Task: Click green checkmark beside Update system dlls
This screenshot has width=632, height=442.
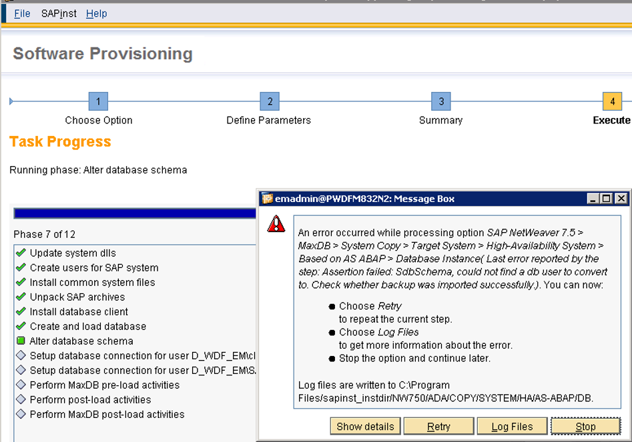Action: (x=21, y=253)
